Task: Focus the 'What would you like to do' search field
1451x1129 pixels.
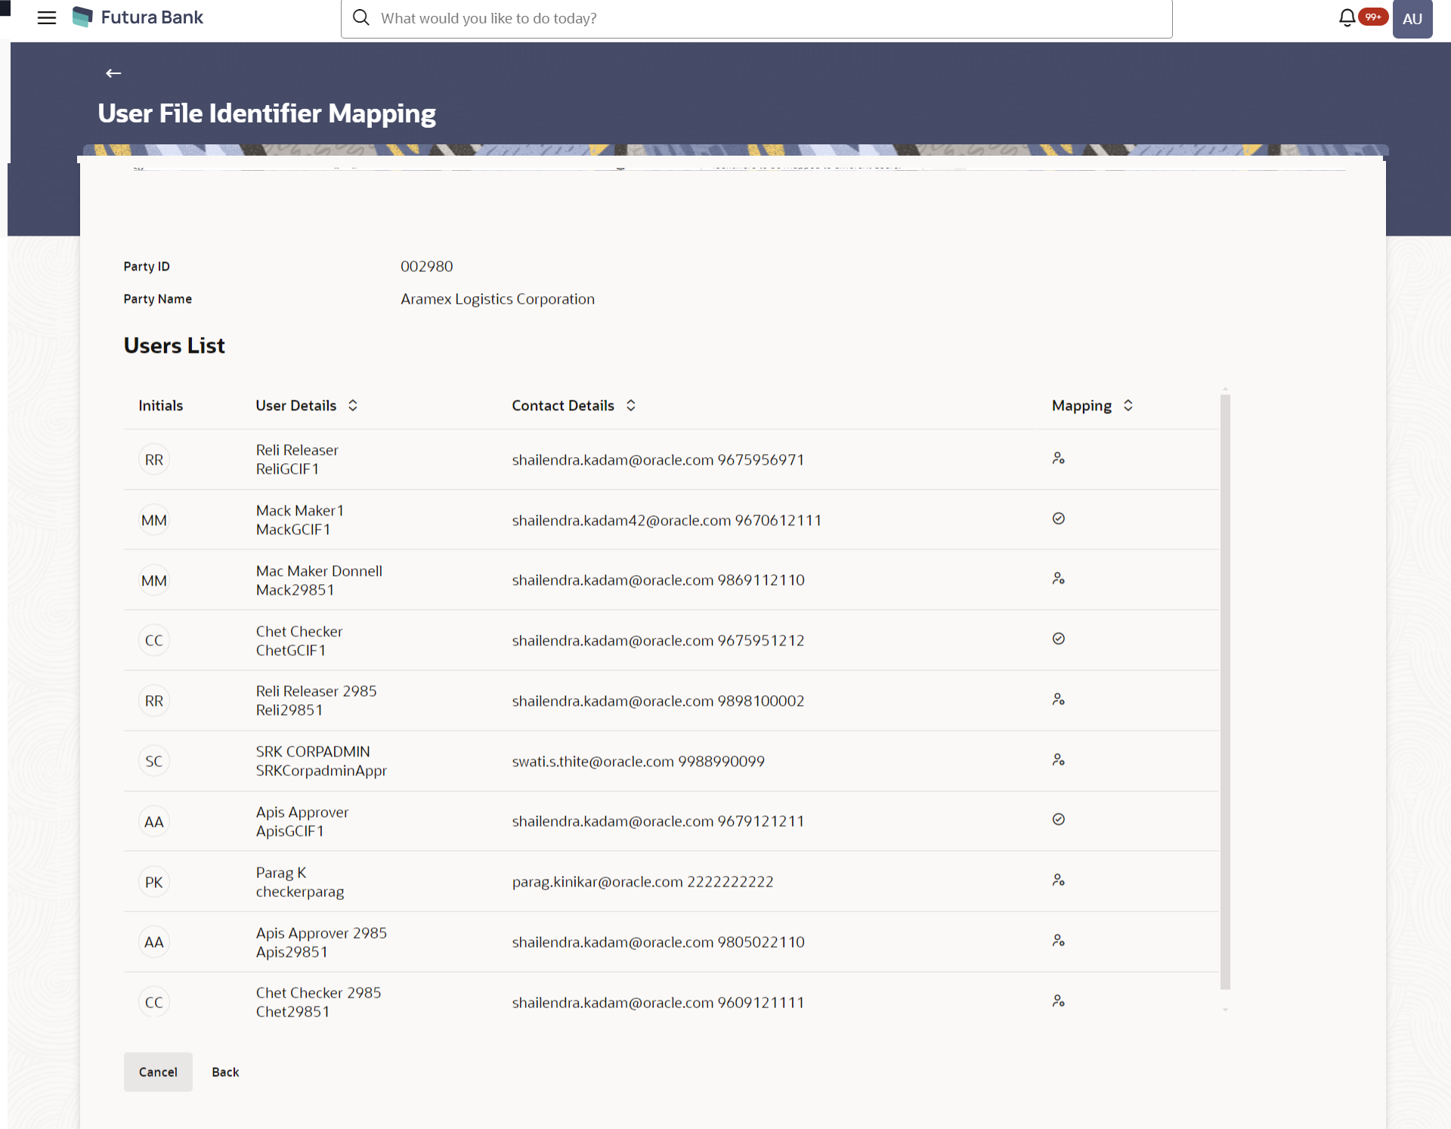Action: pos(756,18)
